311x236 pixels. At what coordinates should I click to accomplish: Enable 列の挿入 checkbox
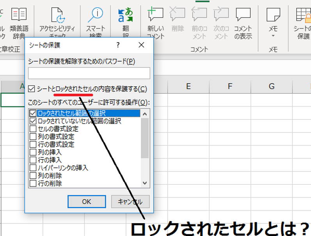33,152
